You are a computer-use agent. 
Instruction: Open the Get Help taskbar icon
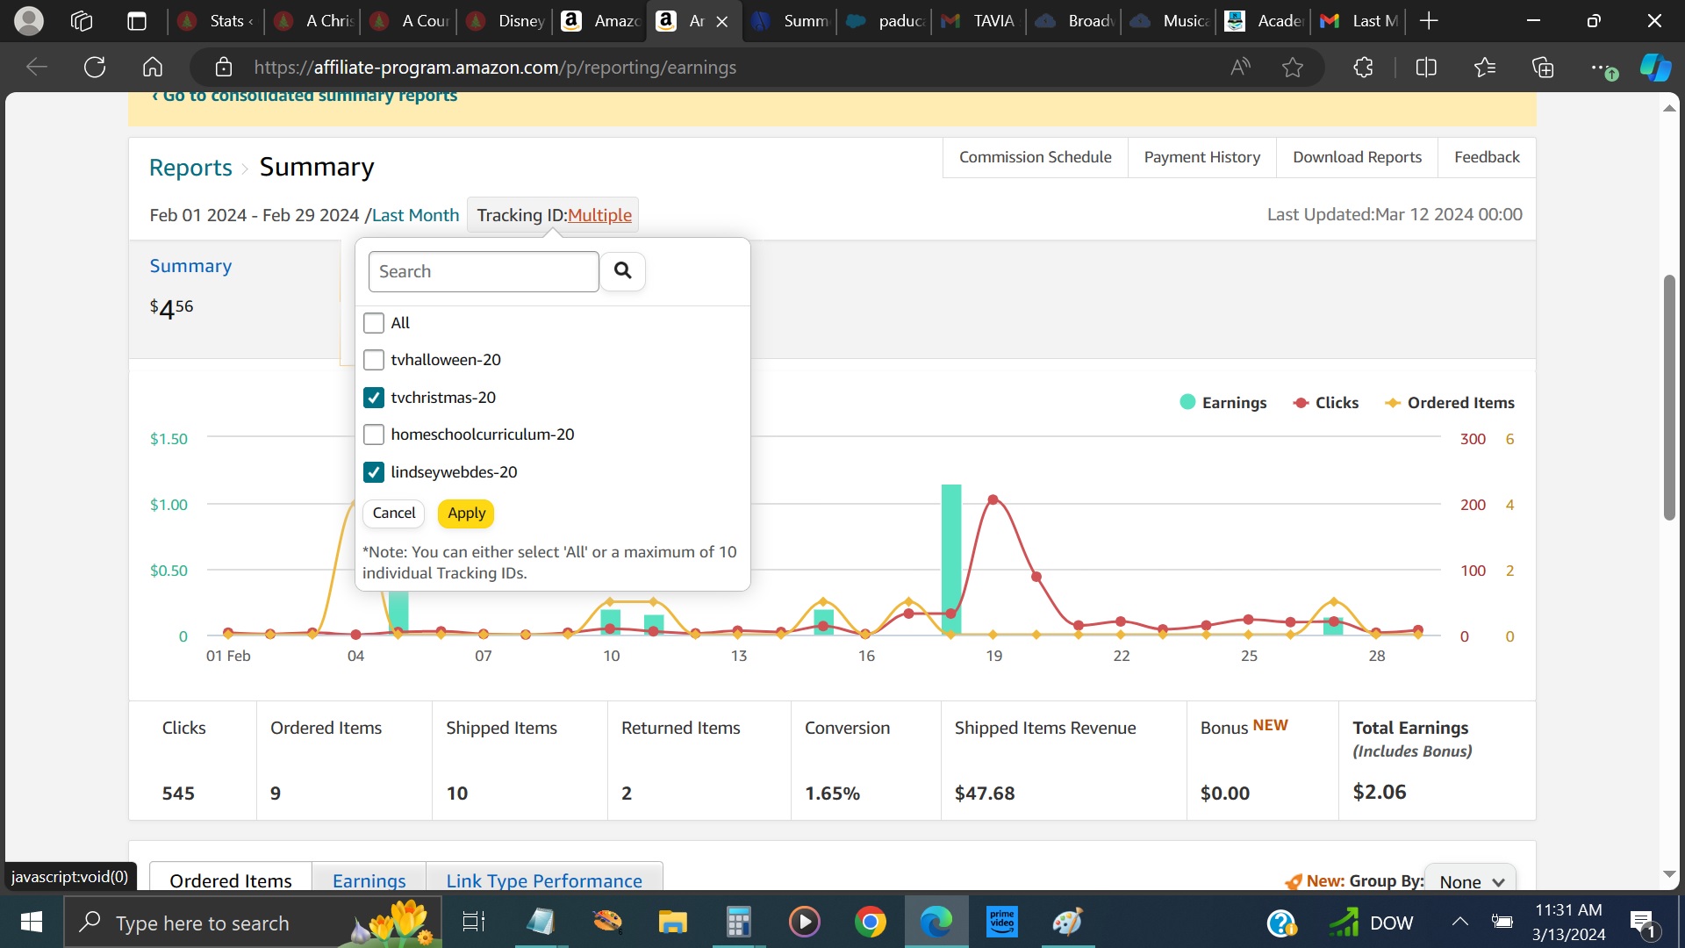pos(1282,923)
